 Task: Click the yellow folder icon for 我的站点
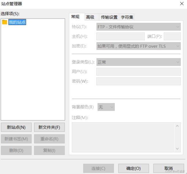click(5, 22)
